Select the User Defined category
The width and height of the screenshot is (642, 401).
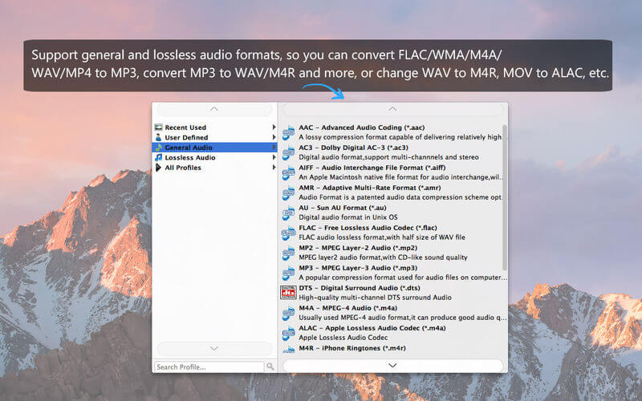(214, 137)
